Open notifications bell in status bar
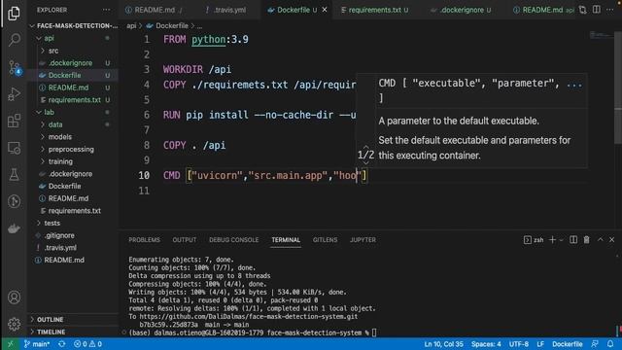 point(610,344)
